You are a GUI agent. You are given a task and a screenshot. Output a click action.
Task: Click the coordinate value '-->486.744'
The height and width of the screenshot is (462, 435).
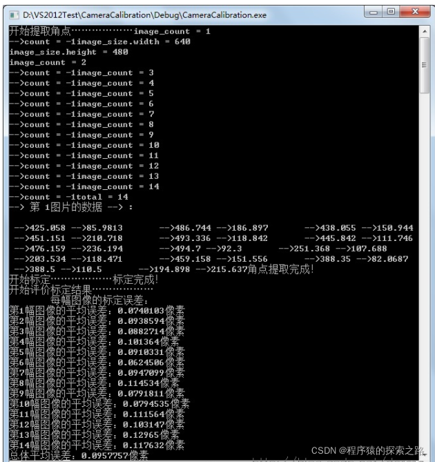185,228
